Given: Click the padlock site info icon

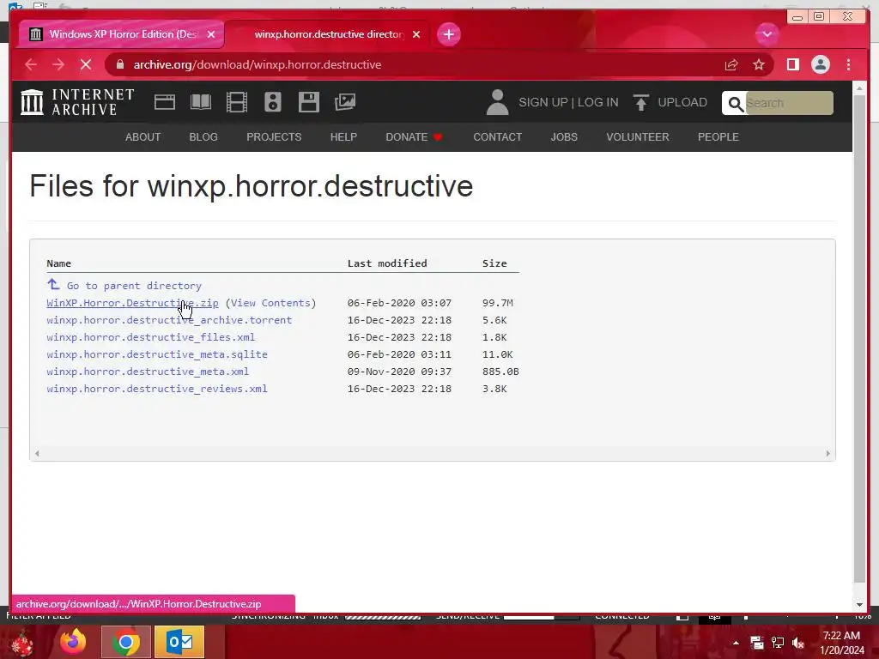Looking at the screenshot, I should [119, 64].
